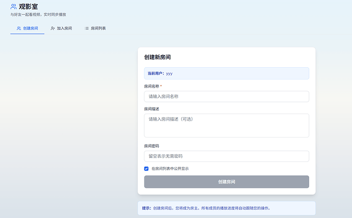Viewport: 352px width, 218px height.
Task: Click the 房间列表 list icon
Action: (x=86, y=29)
